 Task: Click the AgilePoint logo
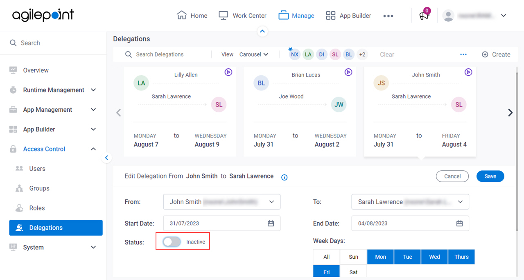point(43,16)
